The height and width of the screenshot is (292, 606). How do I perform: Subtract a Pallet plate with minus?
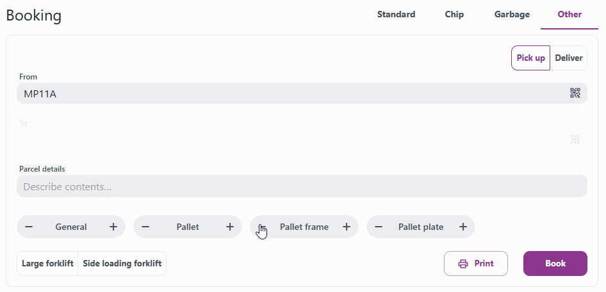(x=379, y=227)
